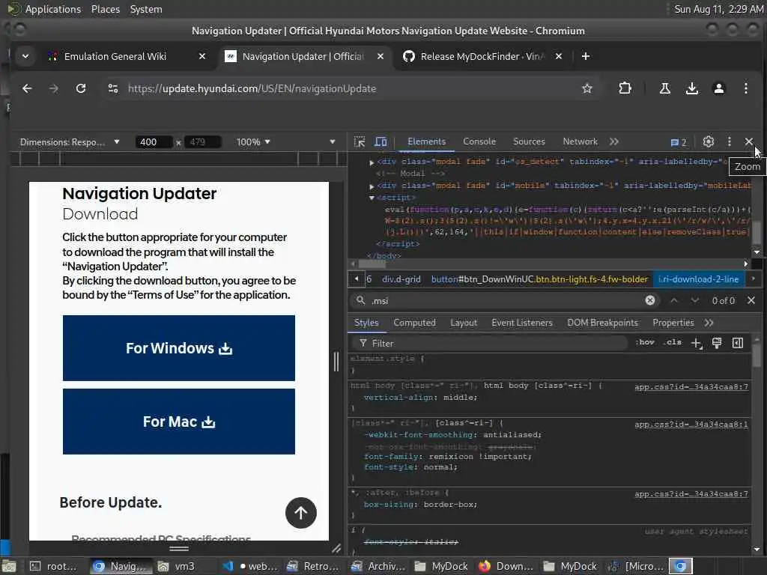Expand the mobile modal div node

[372, 186]
